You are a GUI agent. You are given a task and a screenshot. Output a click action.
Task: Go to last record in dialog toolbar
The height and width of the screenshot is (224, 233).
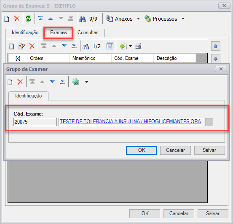(62, 82)
